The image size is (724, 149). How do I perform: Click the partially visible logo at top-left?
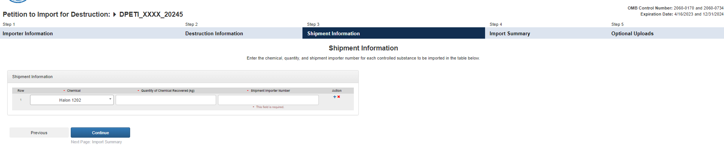coord(18,1)
